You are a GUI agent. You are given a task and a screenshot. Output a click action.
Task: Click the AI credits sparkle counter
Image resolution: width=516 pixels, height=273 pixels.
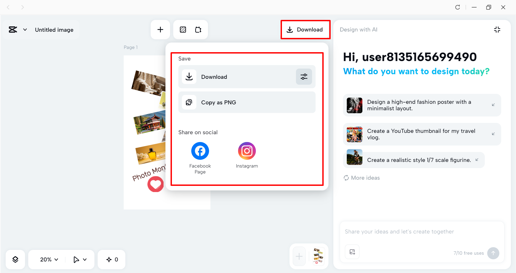point(112,260)
